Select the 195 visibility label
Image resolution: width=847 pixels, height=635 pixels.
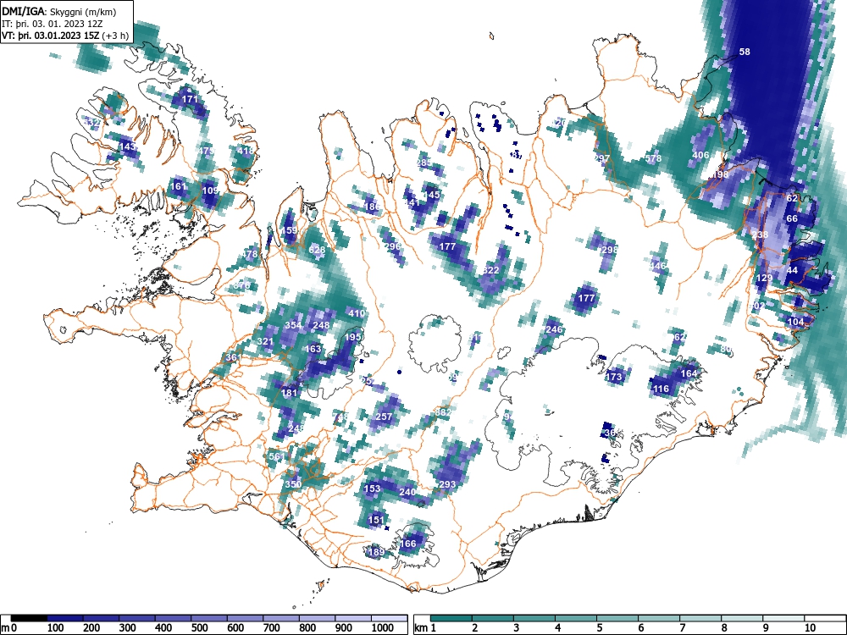coord(352,337)
